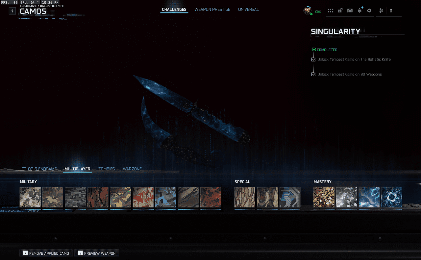421x260 pixels.
Task: Open the settings gear icon
Action: coord(369,11)
